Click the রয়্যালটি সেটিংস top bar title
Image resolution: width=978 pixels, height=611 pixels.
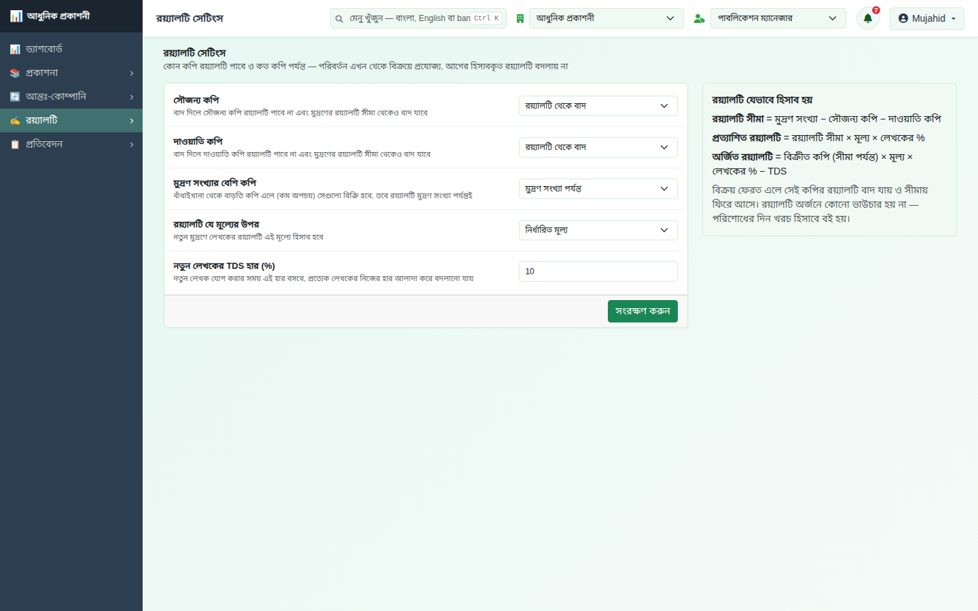pyautogui.click(x=189, y=18)
